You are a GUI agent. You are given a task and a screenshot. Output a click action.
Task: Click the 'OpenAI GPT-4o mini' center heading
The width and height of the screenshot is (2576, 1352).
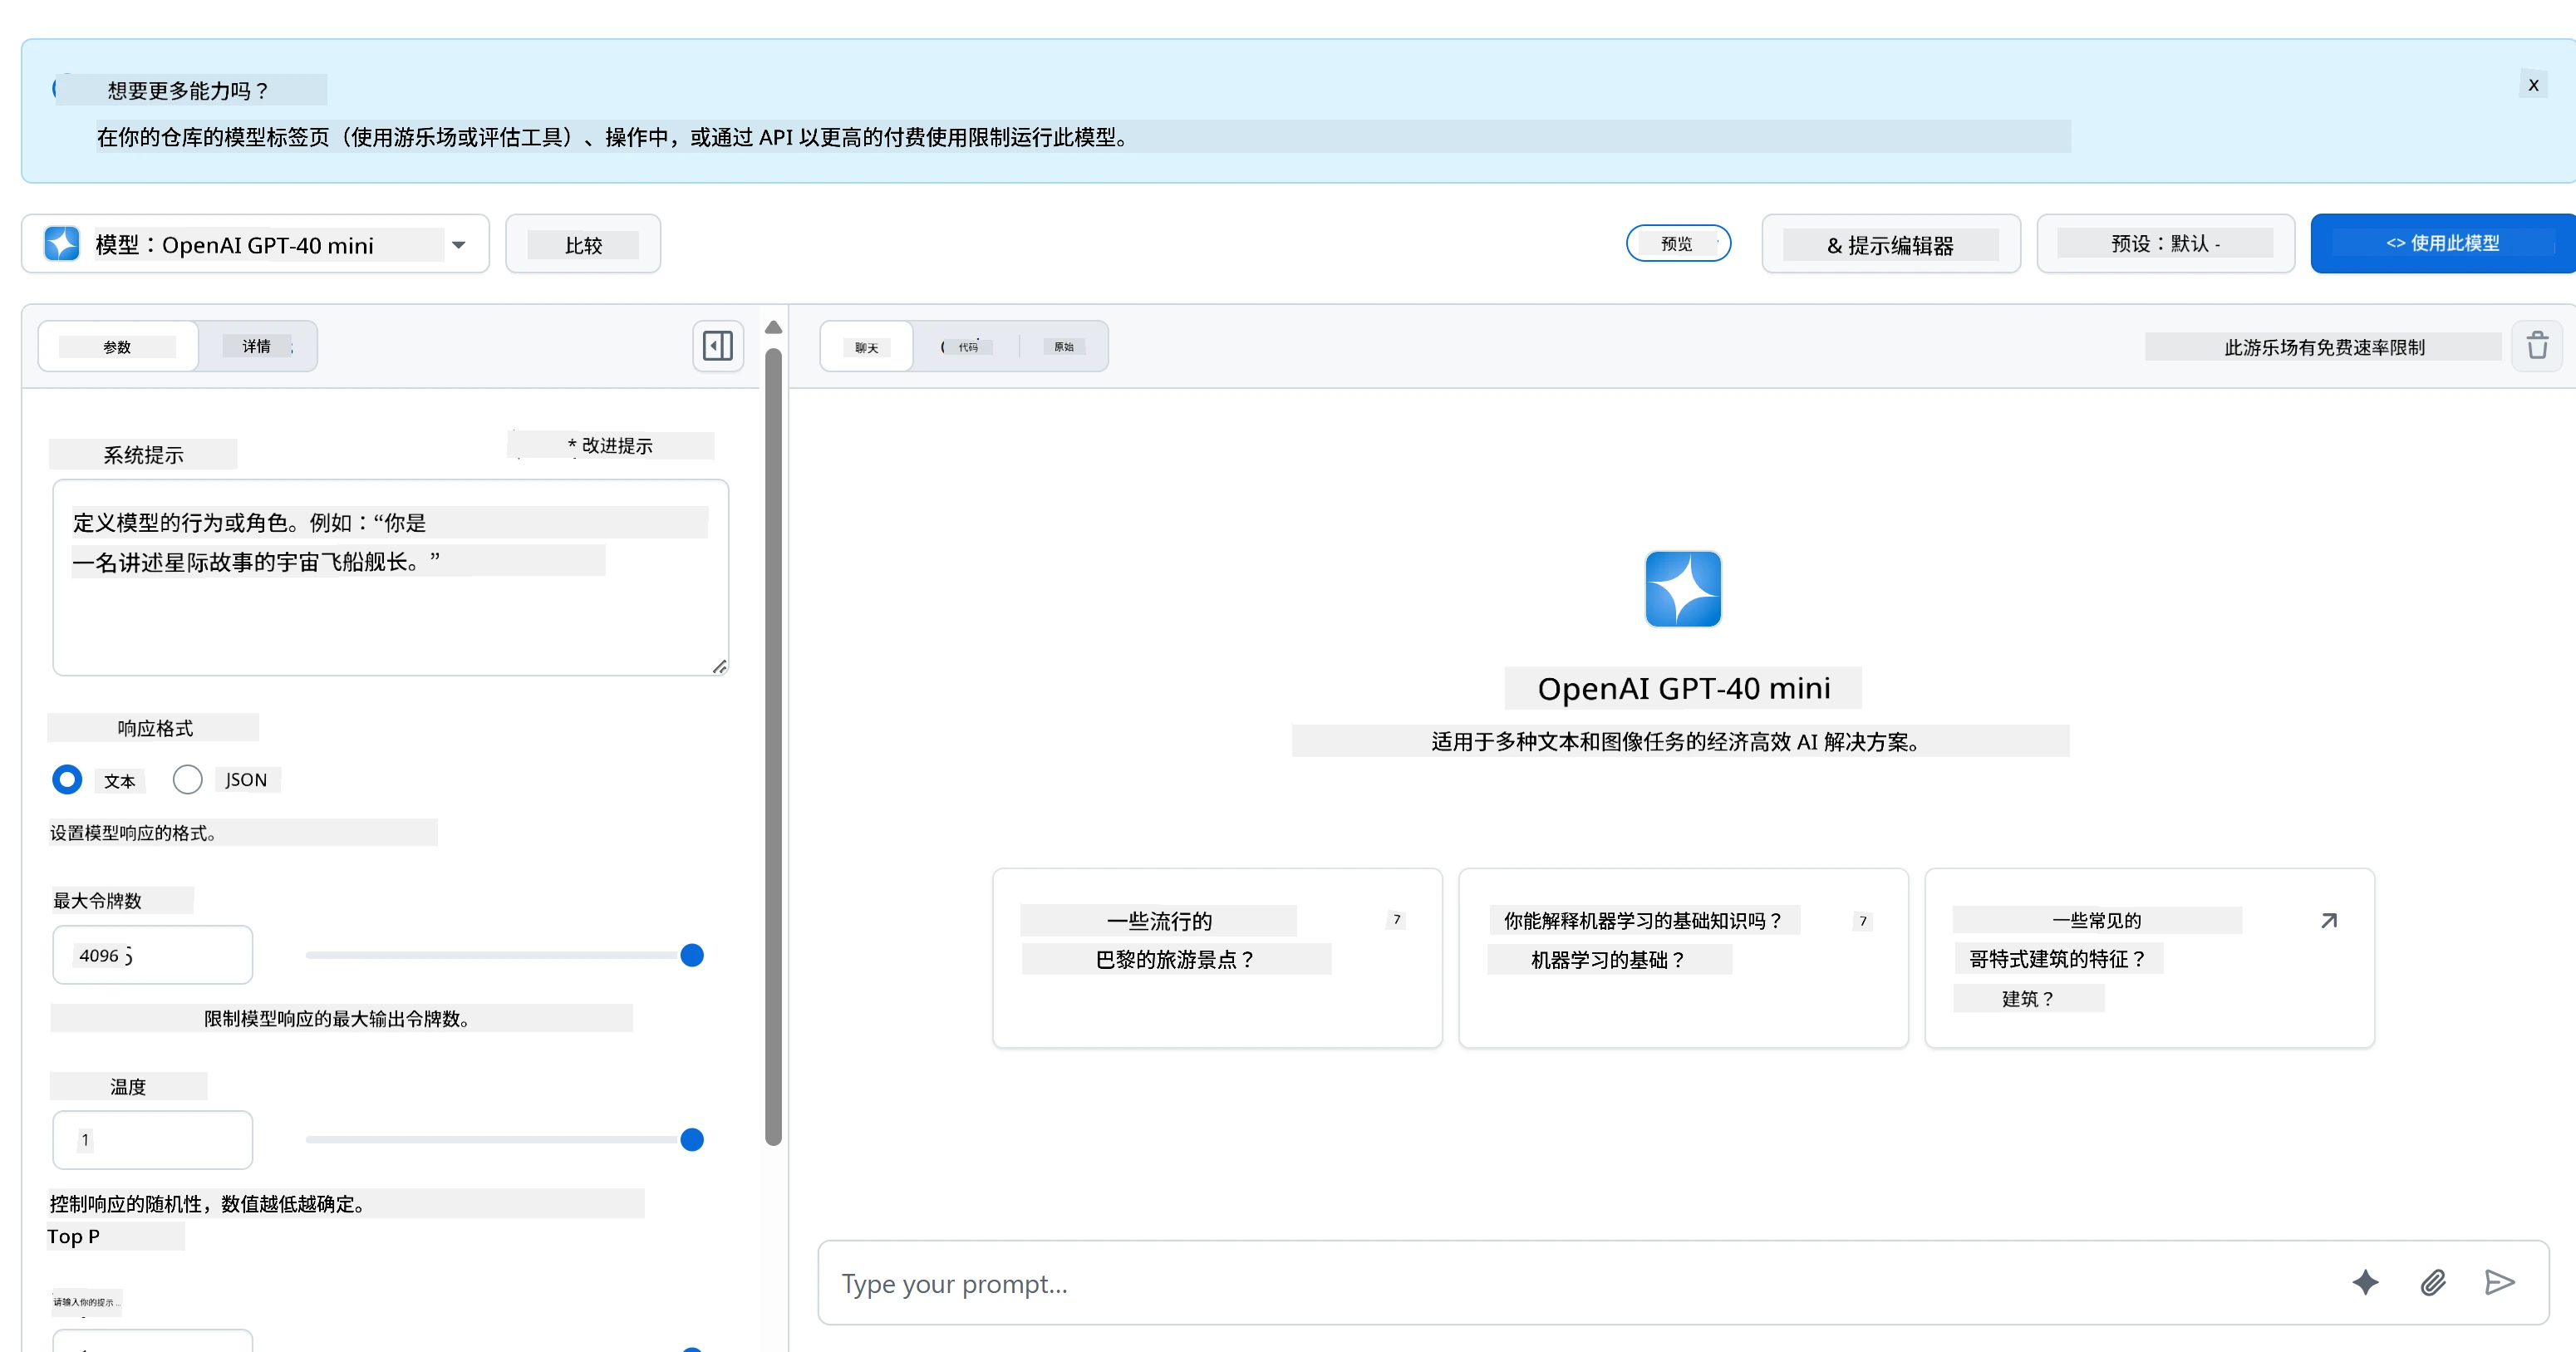pos(1683,688)
